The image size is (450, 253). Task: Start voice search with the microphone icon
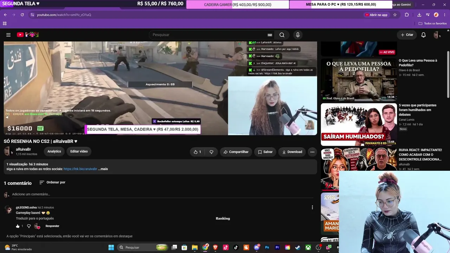point(298,35)
